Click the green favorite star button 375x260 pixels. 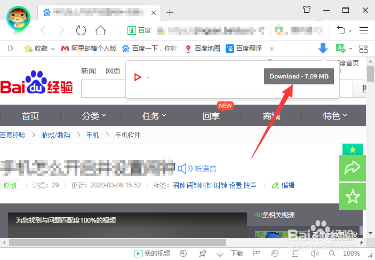[352, 196]
